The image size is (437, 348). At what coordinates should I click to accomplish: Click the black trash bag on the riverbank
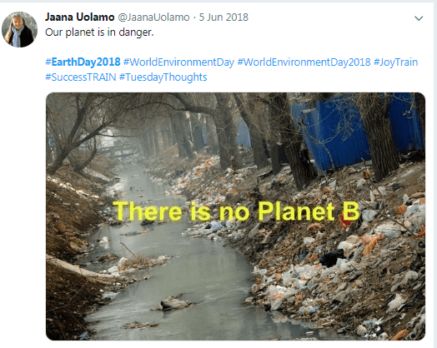pyautogui.click(x=332, y=257)
